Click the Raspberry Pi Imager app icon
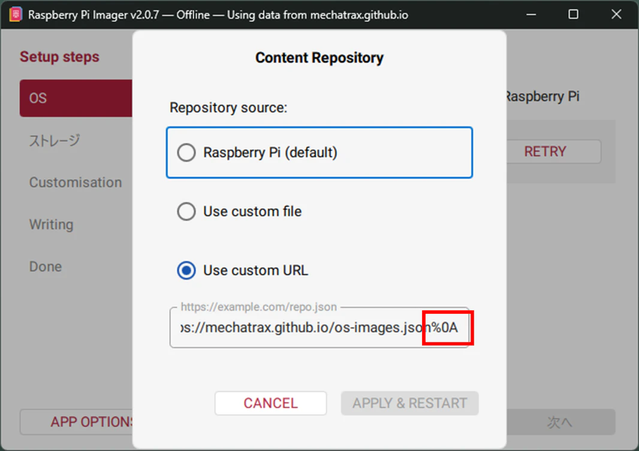 tap(16, 14)
